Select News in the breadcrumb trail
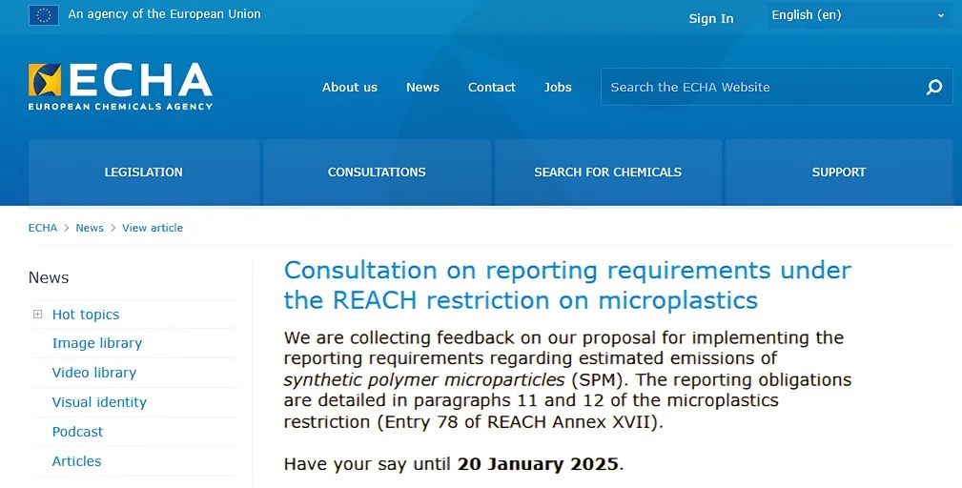 pyautogui.click(x=90, y=228)
